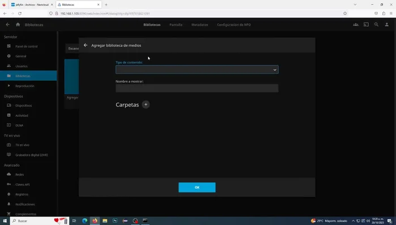Open the list all tabs chevron
Viewport: 396px width, 225px height.
355,5
